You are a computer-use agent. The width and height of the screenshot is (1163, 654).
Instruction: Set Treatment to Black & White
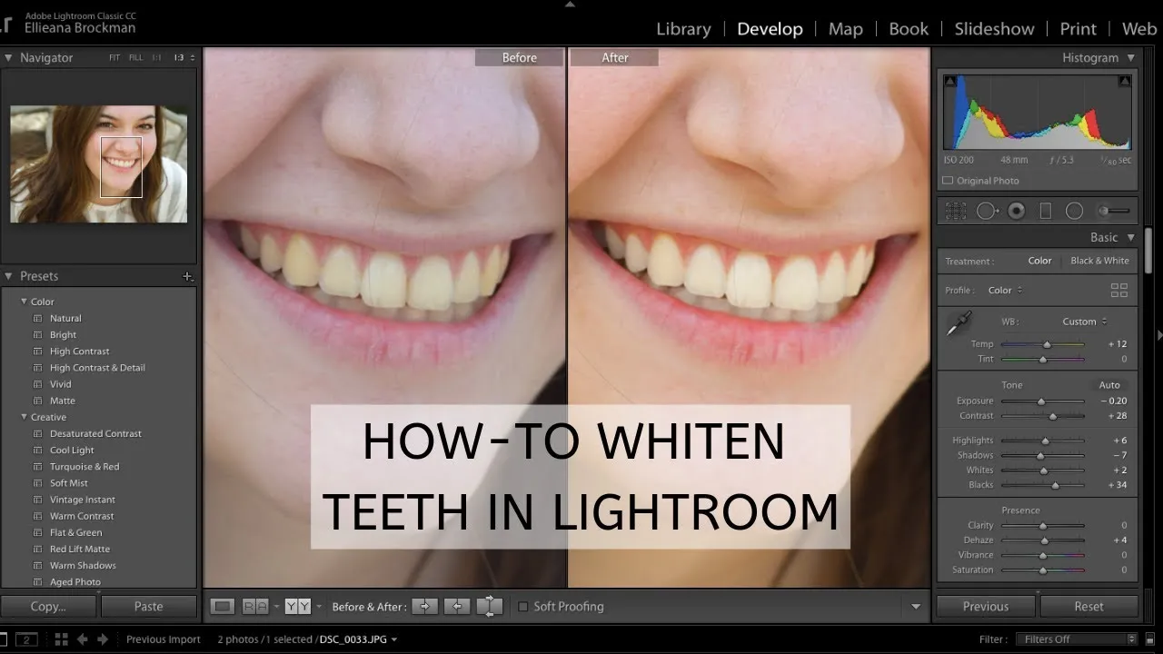1099,261
